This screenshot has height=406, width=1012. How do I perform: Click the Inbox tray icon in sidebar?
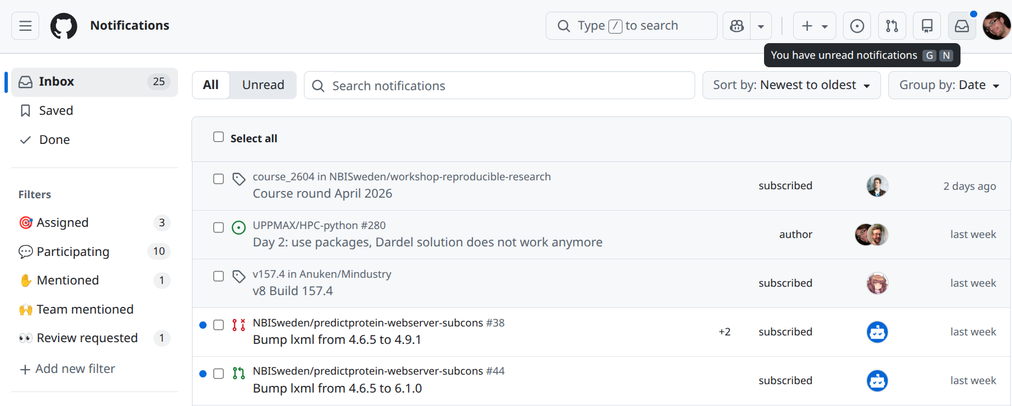(25, 82)
